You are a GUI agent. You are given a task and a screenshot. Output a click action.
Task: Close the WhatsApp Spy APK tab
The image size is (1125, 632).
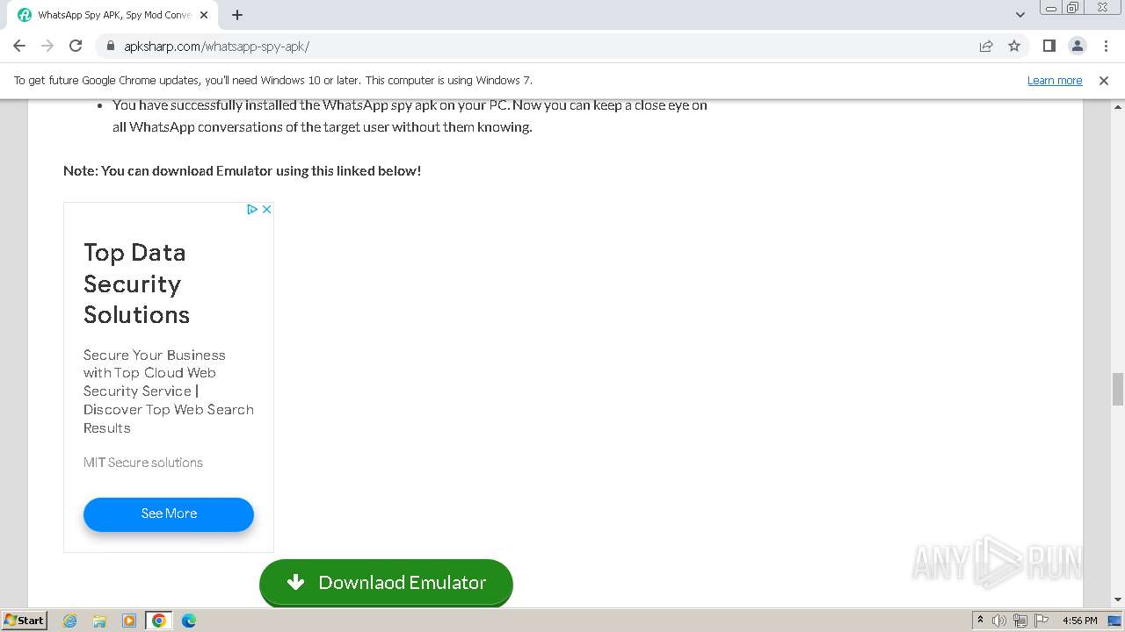pyautogui.click(x=204, y=15)
